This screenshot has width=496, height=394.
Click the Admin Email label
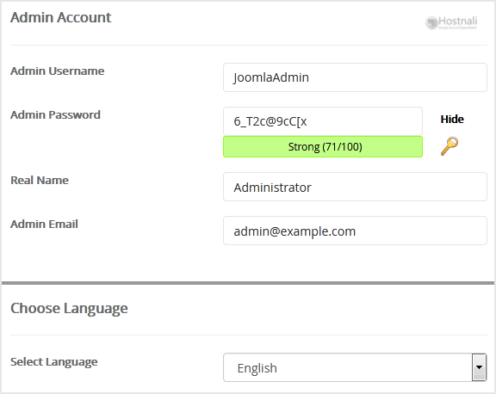44,224
